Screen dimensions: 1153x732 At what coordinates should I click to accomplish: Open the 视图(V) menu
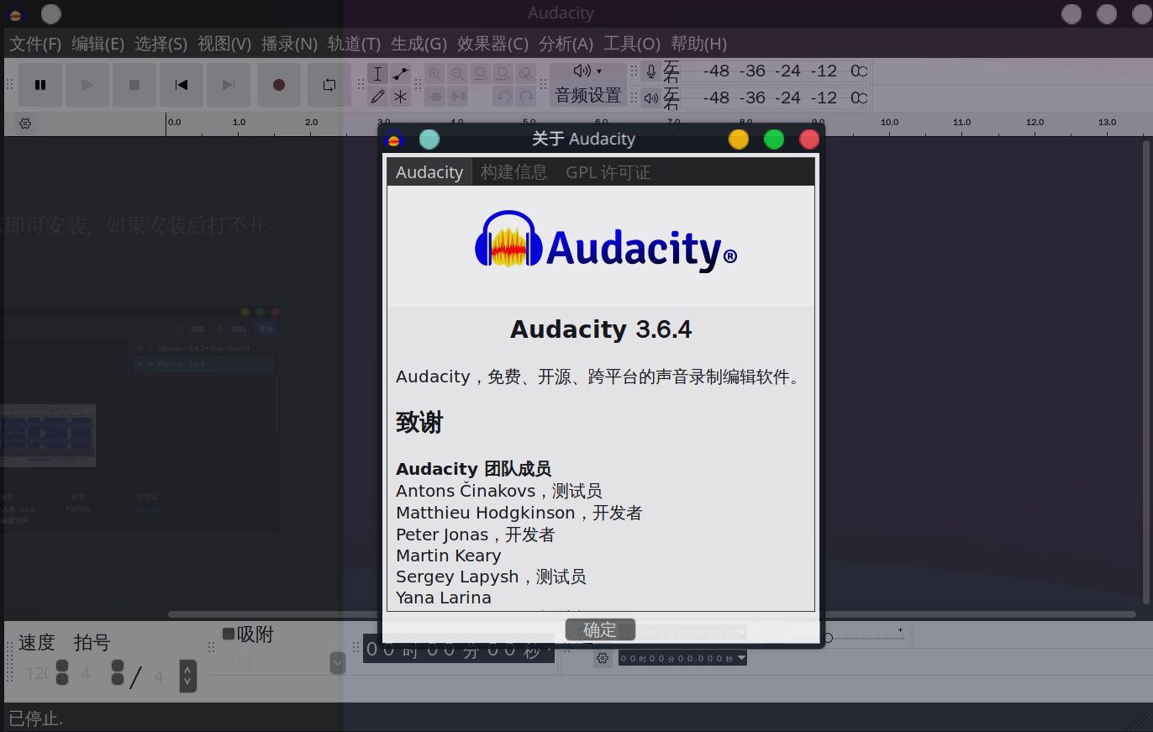click(x=224, y=44)
